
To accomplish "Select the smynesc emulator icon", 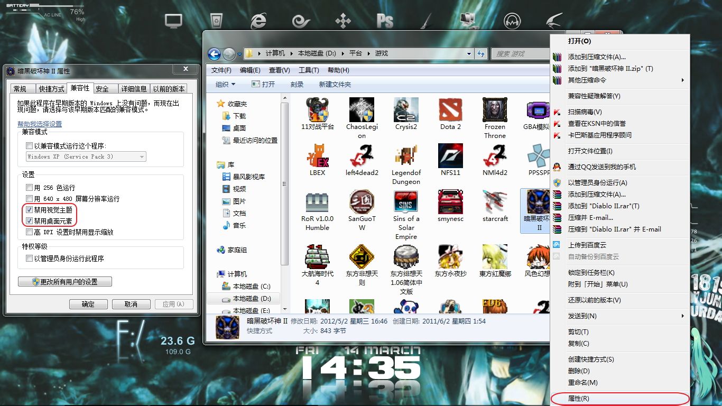I will coord(450,202).
